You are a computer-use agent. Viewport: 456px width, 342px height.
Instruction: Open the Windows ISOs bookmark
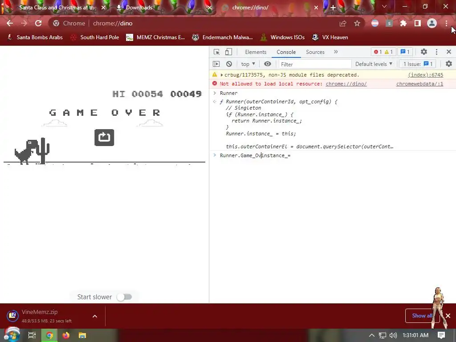click(x=282, y=37)
